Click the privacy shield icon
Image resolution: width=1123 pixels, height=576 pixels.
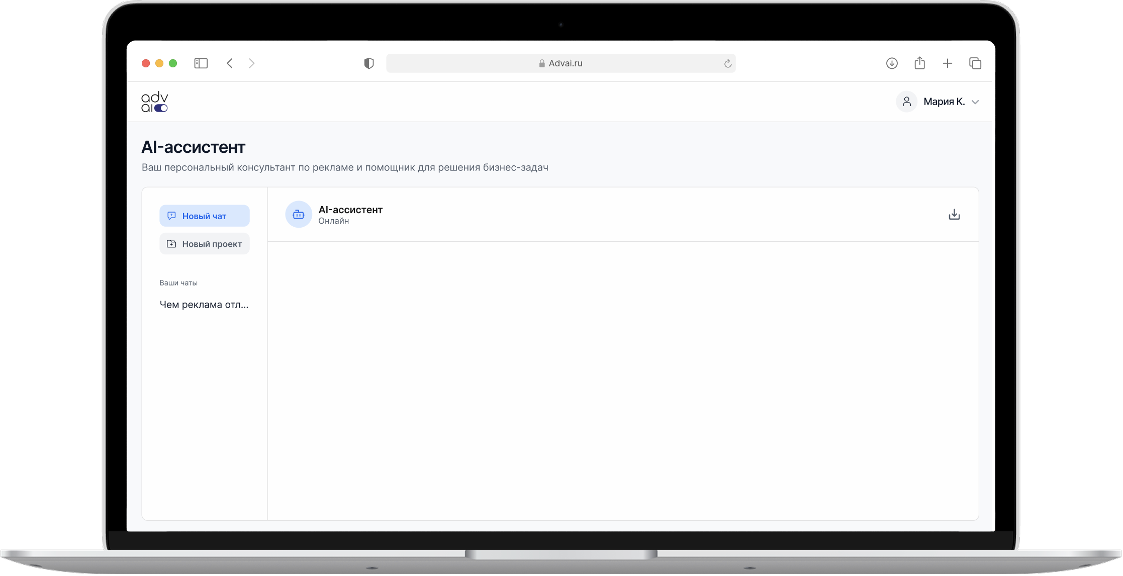click(x=369, y=63)
